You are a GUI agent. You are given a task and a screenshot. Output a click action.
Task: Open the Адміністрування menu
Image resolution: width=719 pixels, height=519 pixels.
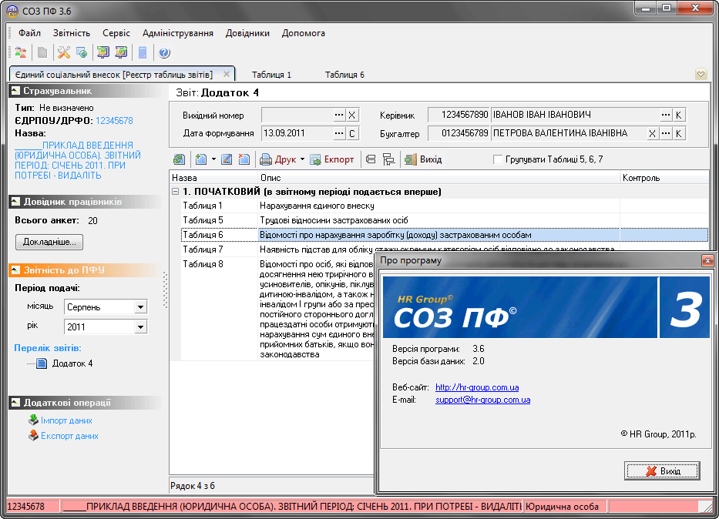pyautogui.click(x=177, y=33)
